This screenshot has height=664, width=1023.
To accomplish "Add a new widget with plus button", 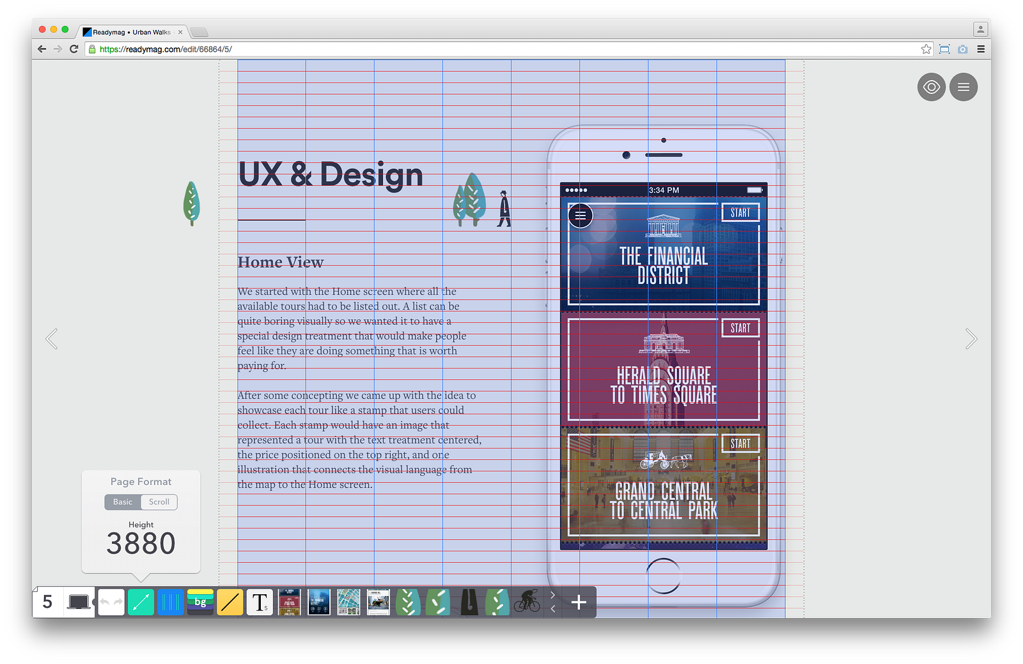I will click(x=579, y=602).
